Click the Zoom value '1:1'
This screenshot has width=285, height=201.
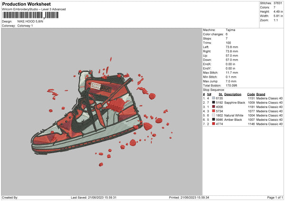tap(275, 20)
